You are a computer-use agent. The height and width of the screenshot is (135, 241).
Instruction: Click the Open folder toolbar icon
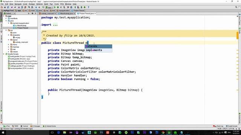point(2,7)
